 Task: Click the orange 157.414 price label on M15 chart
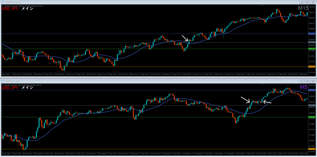tap(312, 67)
